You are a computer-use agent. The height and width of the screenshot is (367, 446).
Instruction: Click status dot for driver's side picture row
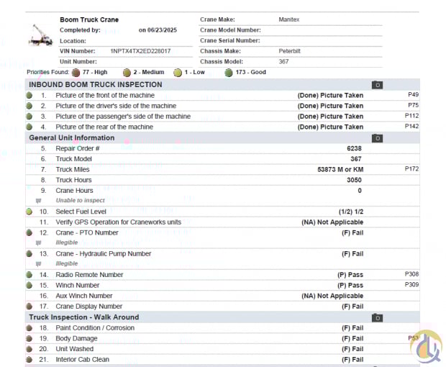(x=29, y=106)
